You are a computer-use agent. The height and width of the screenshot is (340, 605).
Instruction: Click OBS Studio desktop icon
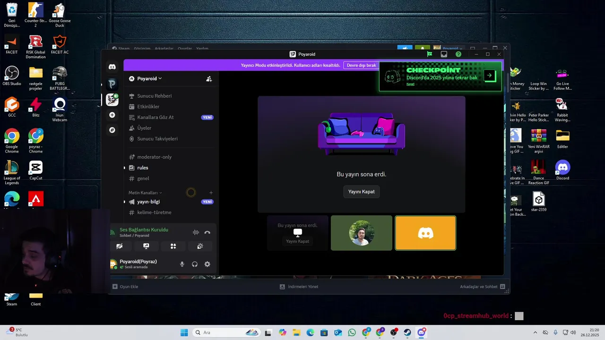point(12,76)
